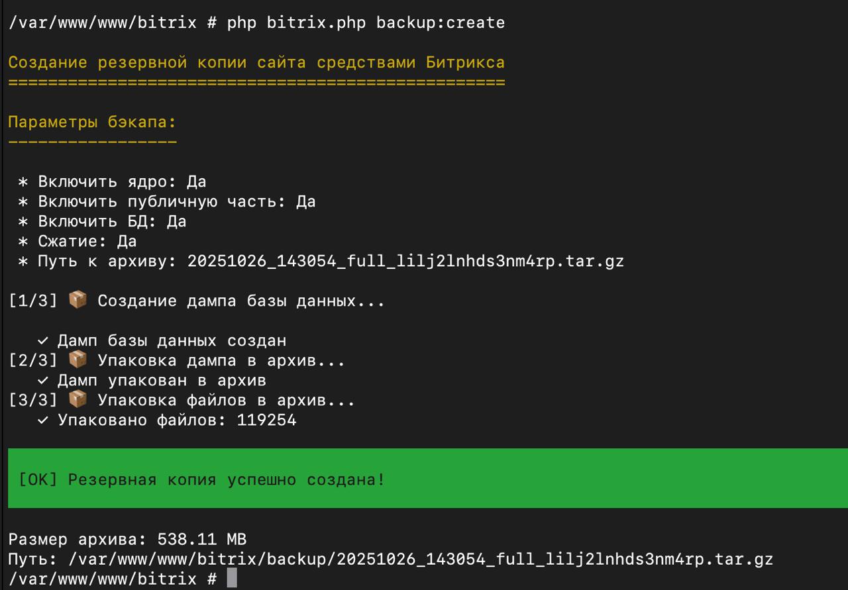Click the checkmark before "Упаковано файлов"
This screenshot has height=590, width=848.
click(x=43, y=420)
